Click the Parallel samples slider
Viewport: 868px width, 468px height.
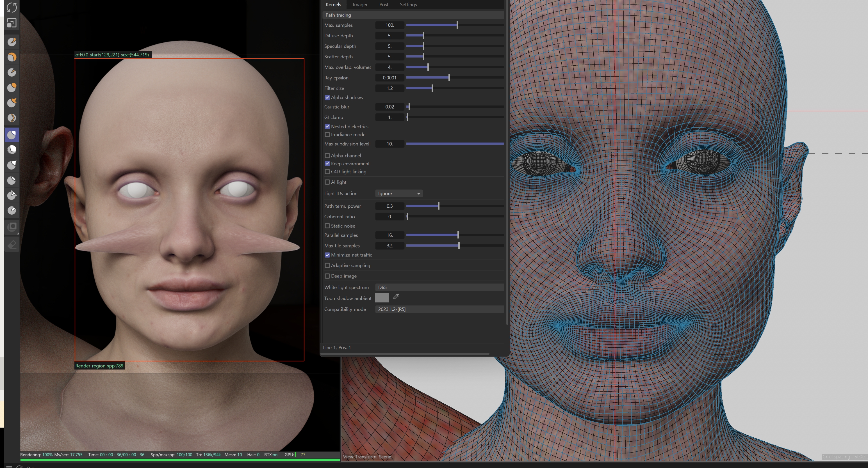[x=455, y=235]
